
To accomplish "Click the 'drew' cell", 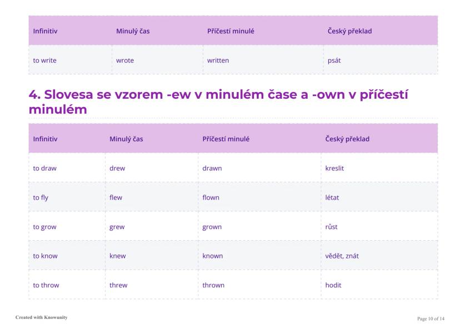I will tap(117, 168).
